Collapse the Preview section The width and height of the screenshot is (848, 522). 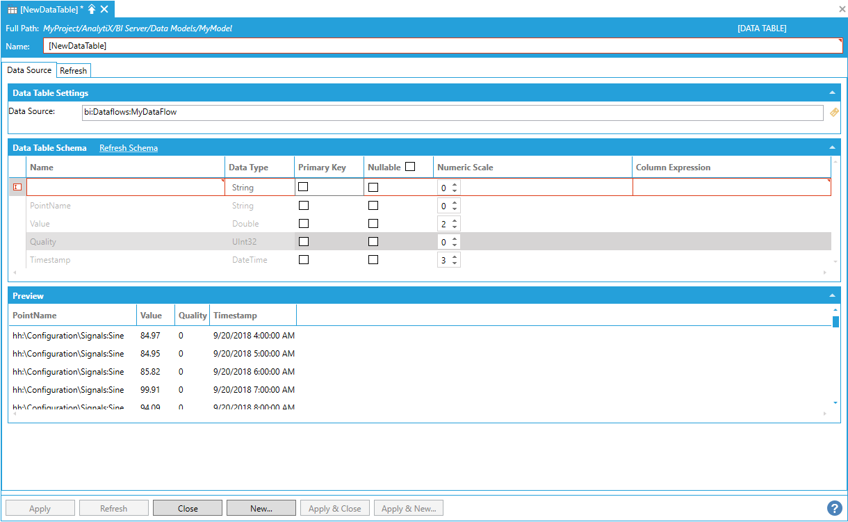(x=832, y=296)
